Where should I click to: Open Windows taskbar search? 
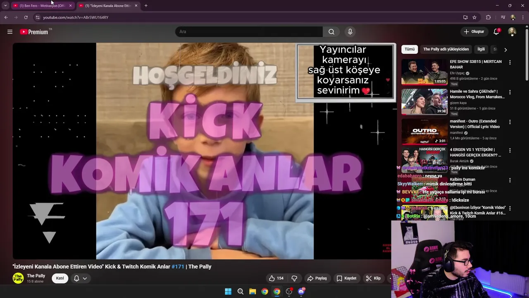pos(240,291)
